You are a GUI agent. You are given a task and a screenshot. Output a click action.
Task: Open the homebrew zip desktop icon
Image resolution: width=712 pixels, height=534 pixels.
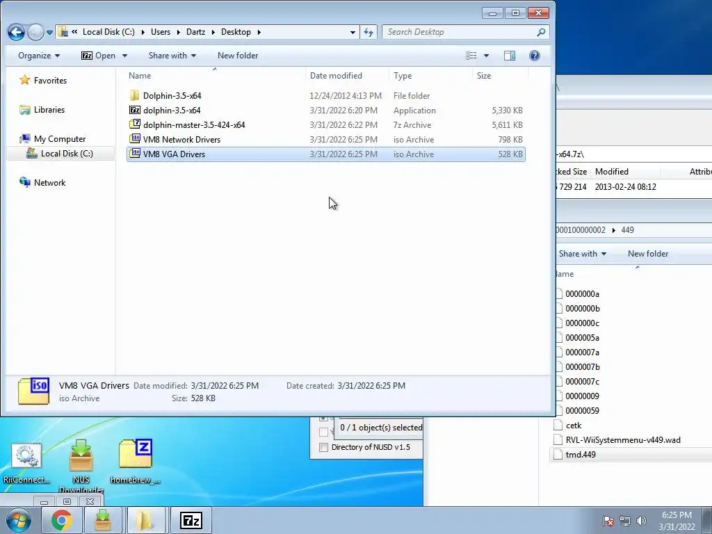coord(135,462)
